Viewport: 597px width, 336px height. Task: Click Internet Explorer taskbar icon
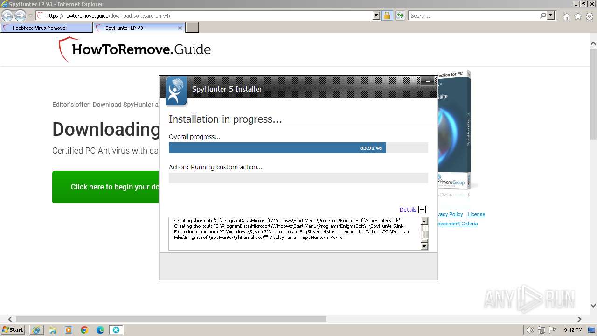pos(36,330)
